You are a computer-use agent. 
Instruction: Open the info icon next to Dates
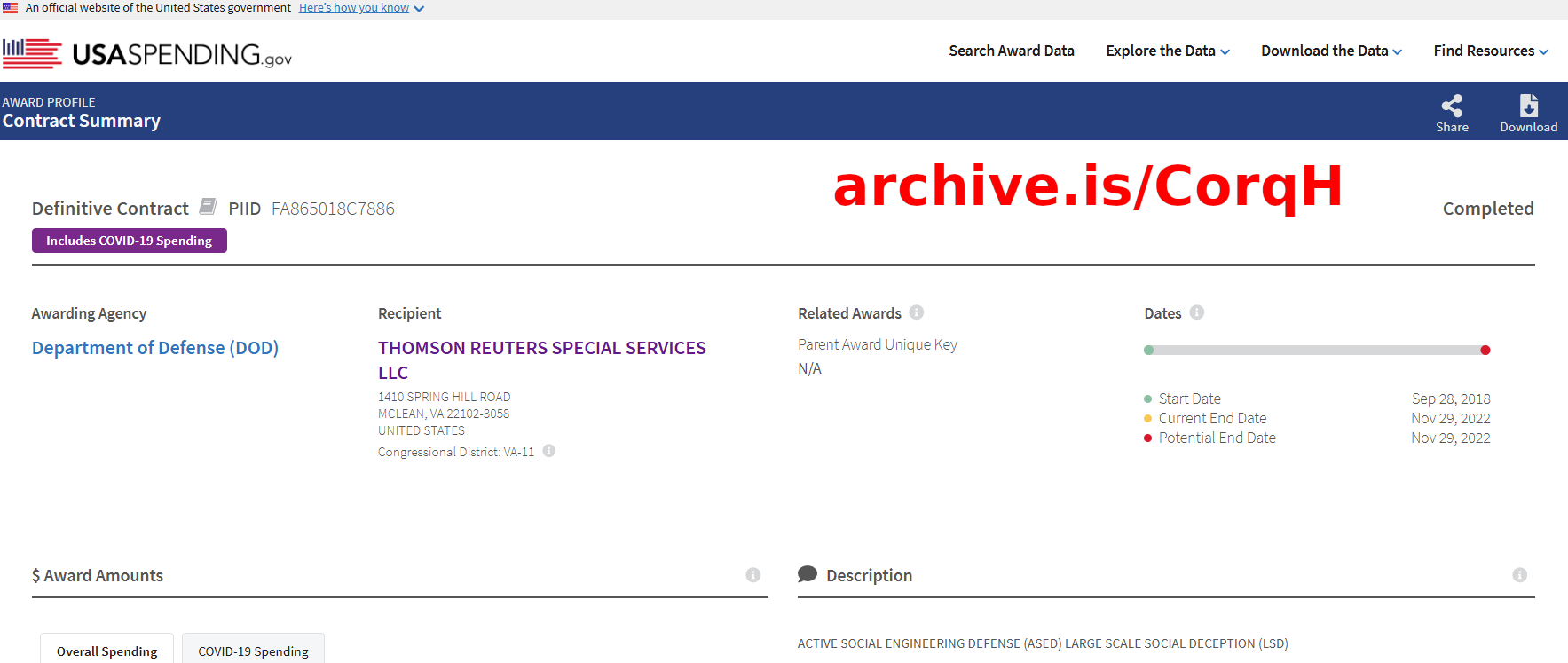click(x=1197, y=312)
